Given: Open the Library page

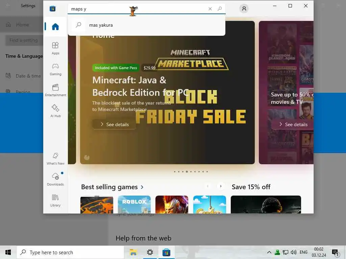Looking at the screenshot, I should [x=55, y=200].
